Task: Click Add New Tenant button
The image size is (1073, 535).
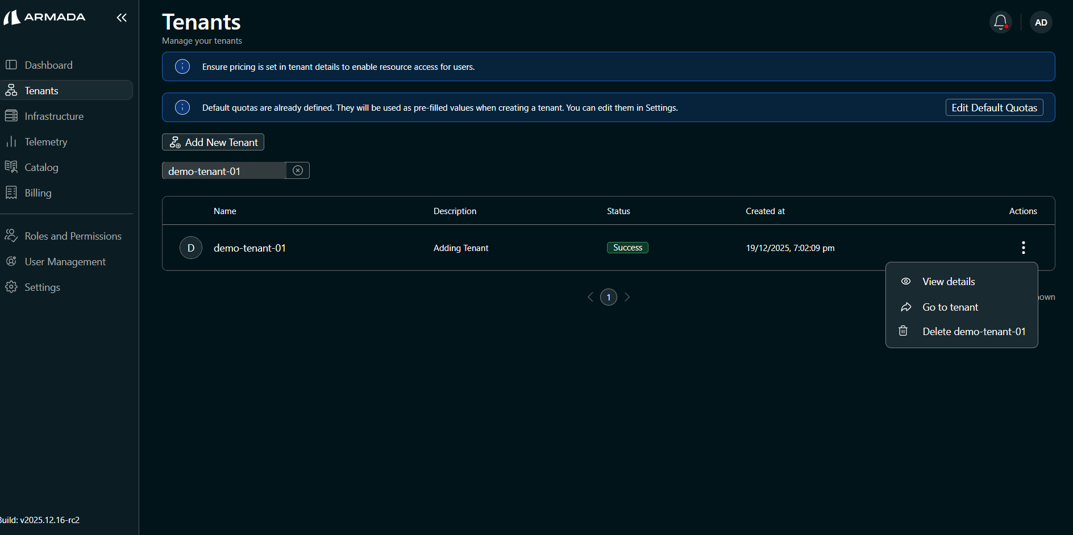Action: tap(213, 142)
